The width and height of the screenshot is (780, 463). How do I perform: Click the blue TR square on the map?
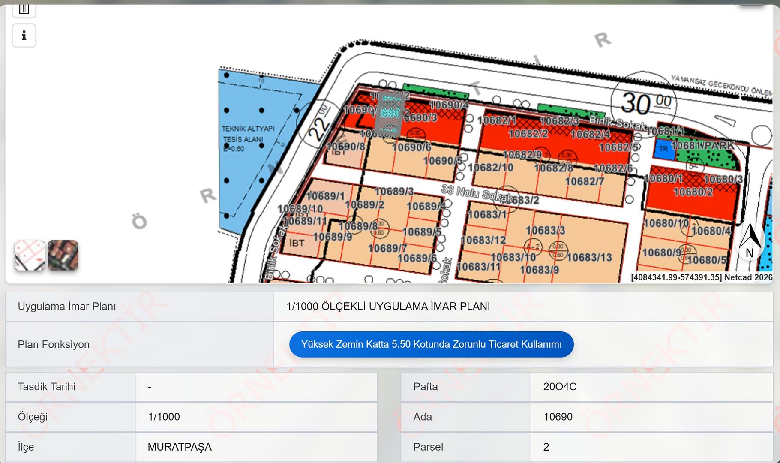click(x=664, y=149)
